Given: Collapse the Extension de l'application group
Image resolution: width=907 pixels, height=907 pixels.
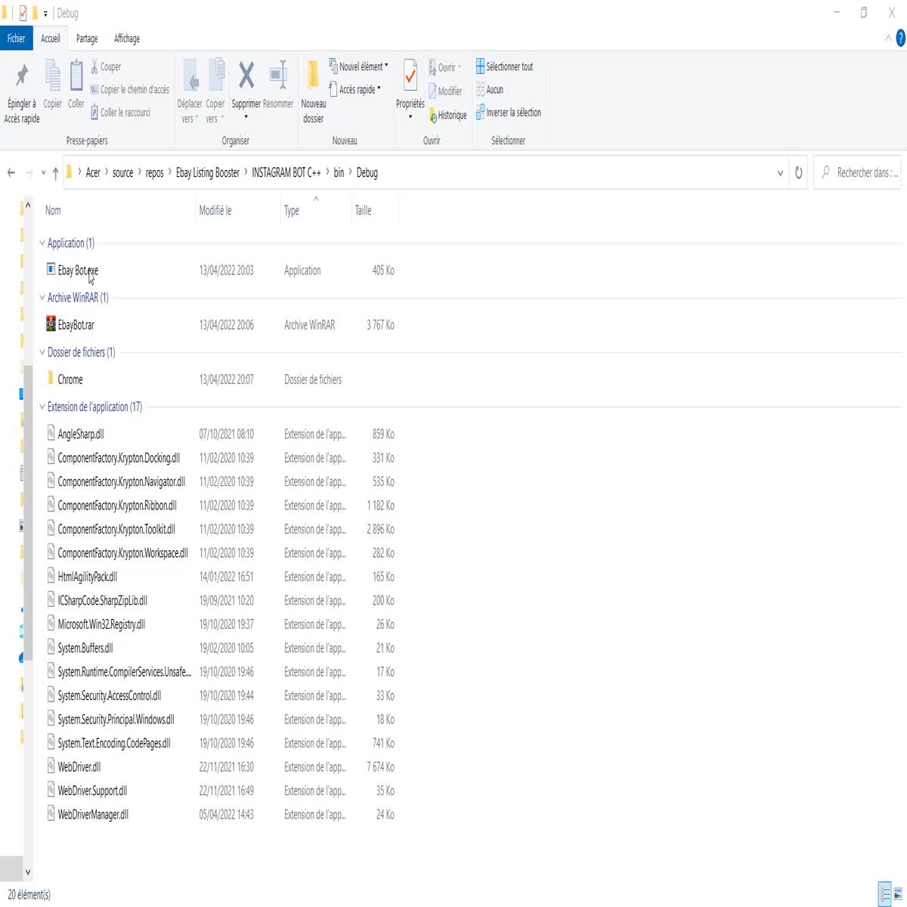Looking at the screenshot, I should pos(42,407).
